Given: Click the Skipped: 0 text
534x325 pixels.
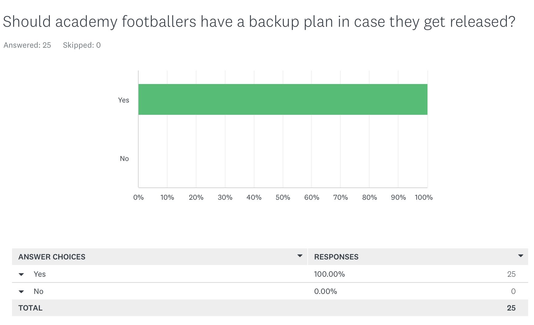Looking at the screenshot, I should 82,45.
